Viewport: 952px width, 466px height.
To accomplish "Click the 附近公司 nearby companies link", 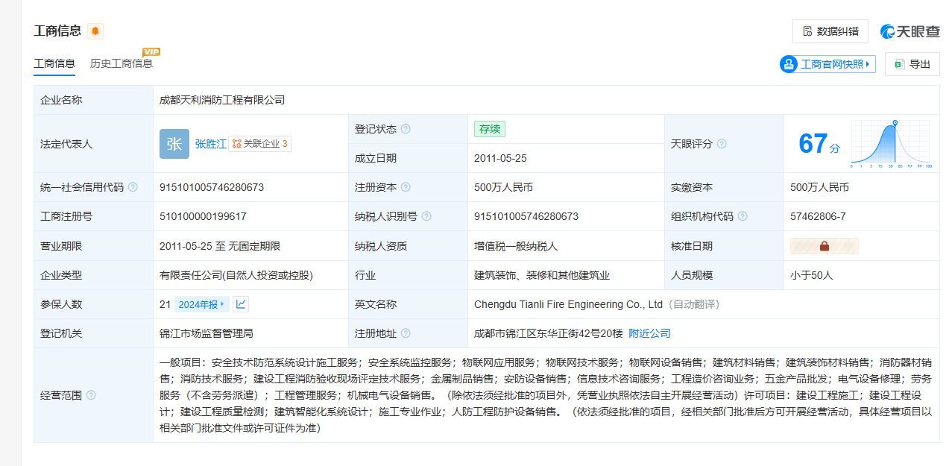I will (649, 333).
